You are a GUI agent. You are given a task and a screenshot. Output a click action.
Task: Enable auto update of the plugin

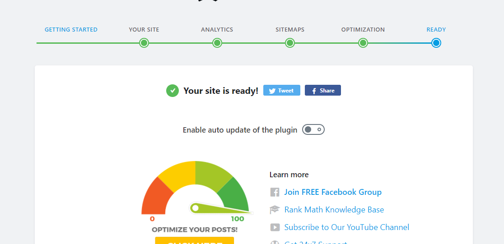point(313,130)
